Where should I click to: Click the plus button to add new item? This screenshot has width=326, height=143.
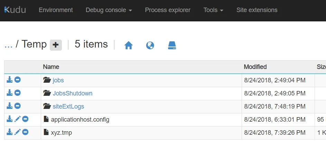[56, 45]
